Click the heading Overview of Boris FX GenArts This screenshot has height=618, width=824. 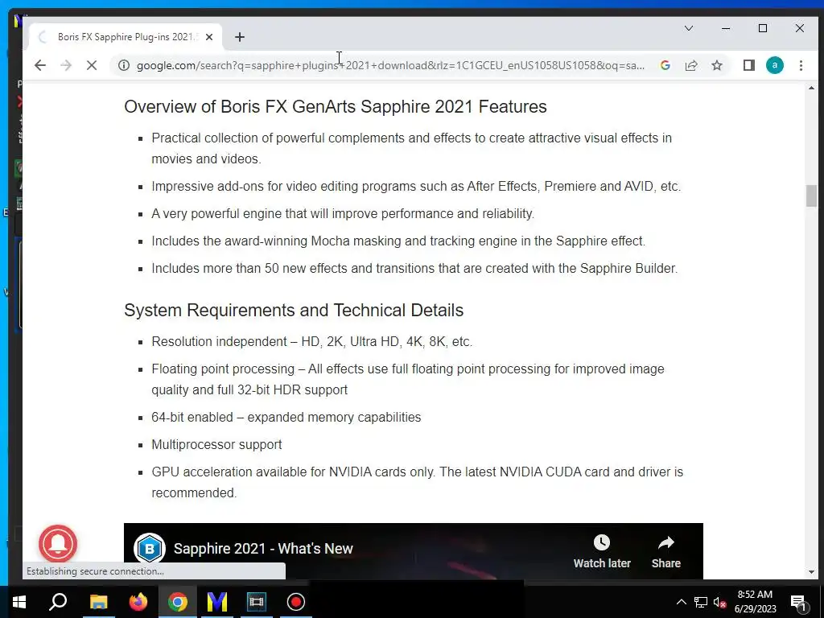(336, 107)
